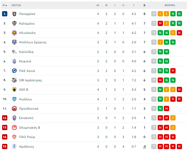Open the Αιγάλεω team crest
187x150 pixels.
tap(14, 99)
